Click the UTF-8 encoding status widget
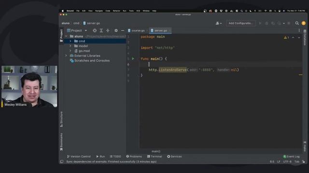The image size is (309, 173). [x=287, y=162]
